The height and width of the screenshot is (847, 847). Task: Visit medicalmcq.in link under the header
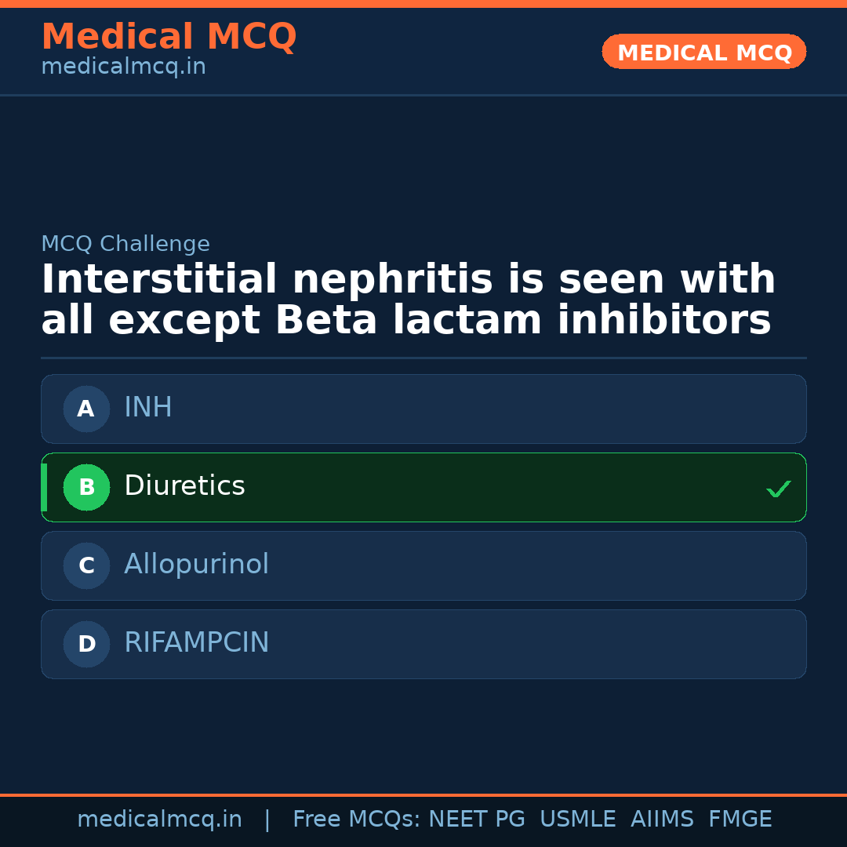[x=123, y=67]
